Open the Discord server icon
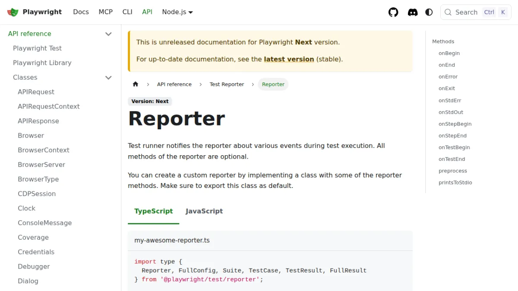The height and width of the screenshot is (291, 518). [x=413, y=12]
